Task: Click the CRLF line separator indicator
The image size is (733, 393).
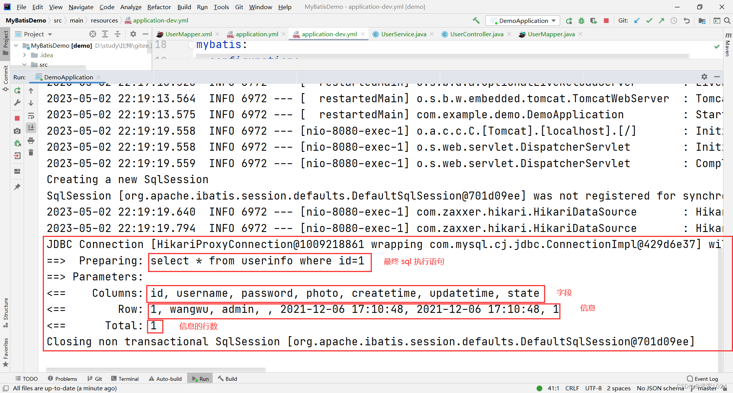Action: pos(572,388)
